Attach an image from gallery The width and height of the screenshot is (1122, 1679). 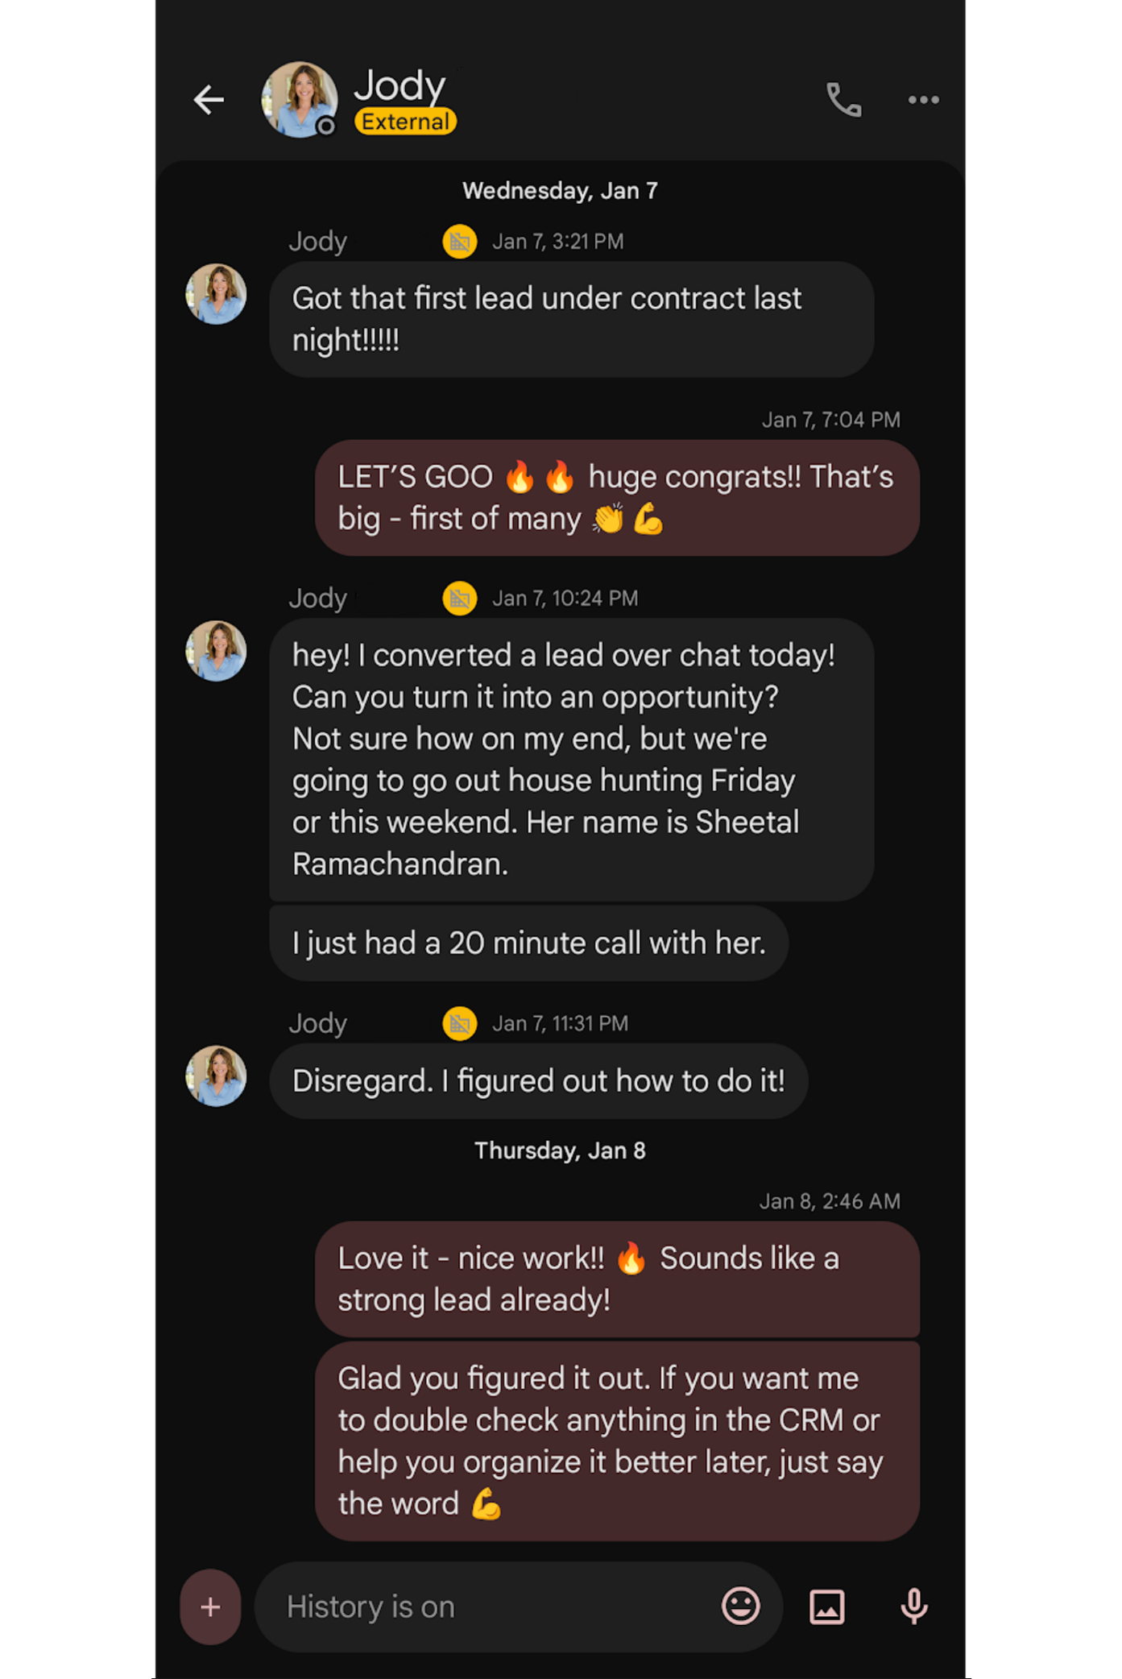(826, 1606)
